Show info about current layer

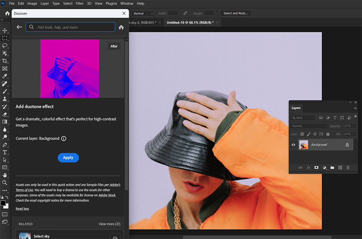[x=64, y=139]
